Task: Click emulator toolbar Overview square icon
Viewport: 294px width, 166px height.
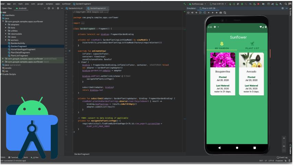Action: point(217,13)
